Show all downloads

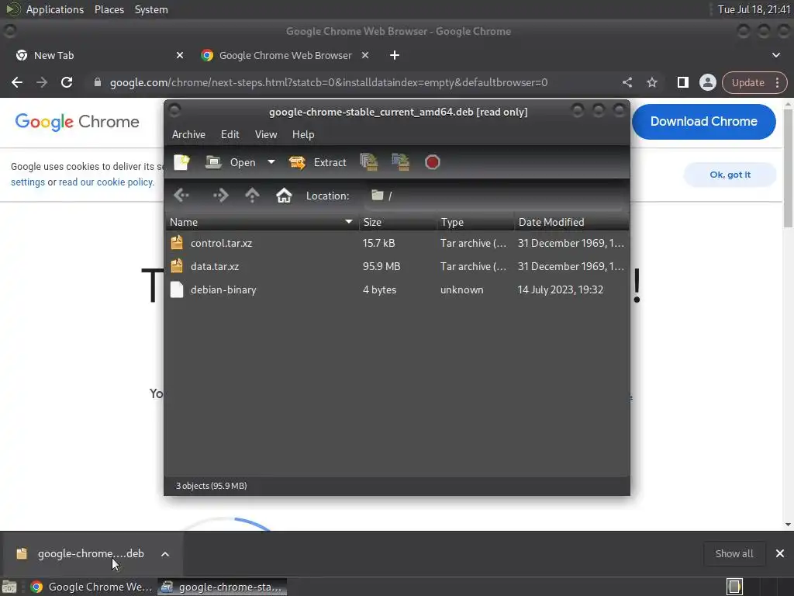point(734,553)
